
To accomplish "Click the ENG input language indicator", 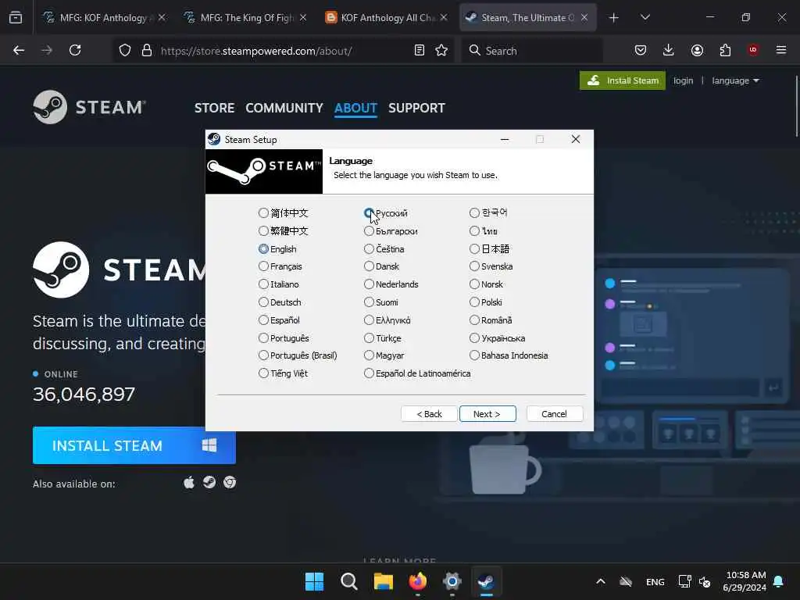I will (x=655, y=582).
